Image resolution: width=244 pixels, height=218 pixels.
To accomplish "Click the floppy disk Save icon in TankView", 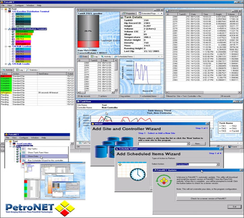I will pyautogui.click(x=230, y=147).
